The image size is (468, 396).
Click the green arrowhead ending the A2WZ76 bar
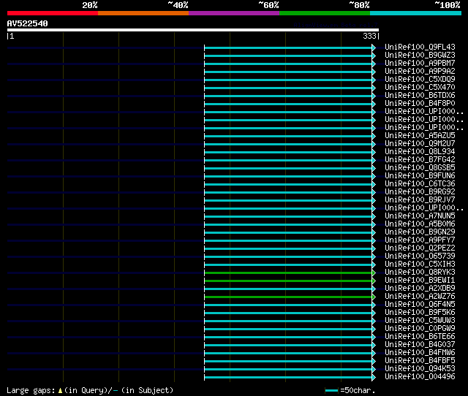point(374,297)
